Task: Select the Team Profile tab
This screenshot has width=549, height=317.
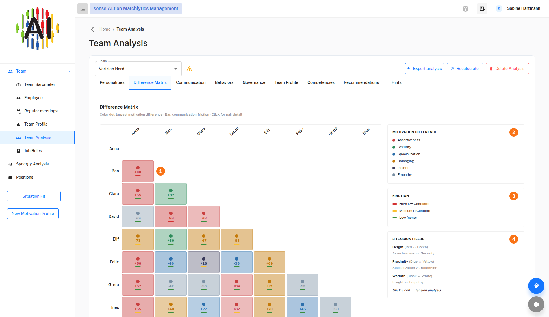Action: pos(286,82)
